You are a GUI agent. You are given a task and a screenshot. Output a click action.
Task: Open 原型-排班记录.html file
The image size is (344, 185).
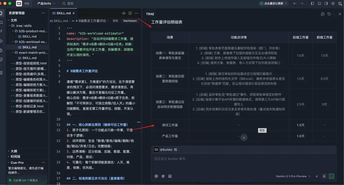29,106
